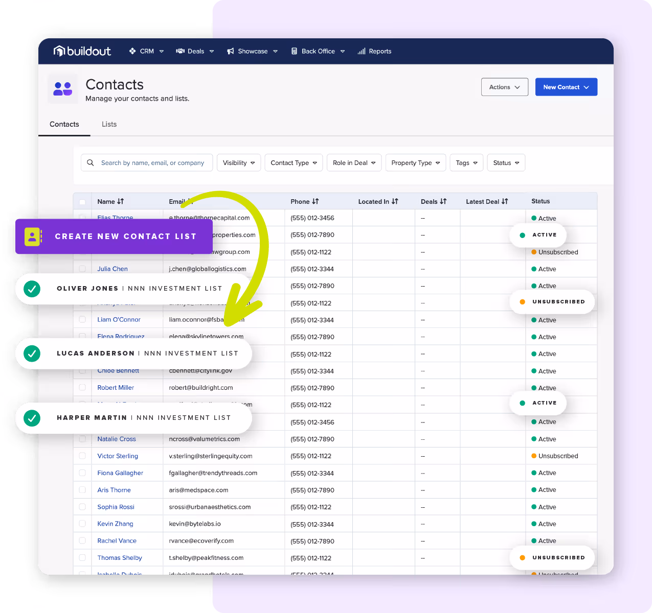
Task: Switch to the Lists tab
Action: click(x=109, y=124)
